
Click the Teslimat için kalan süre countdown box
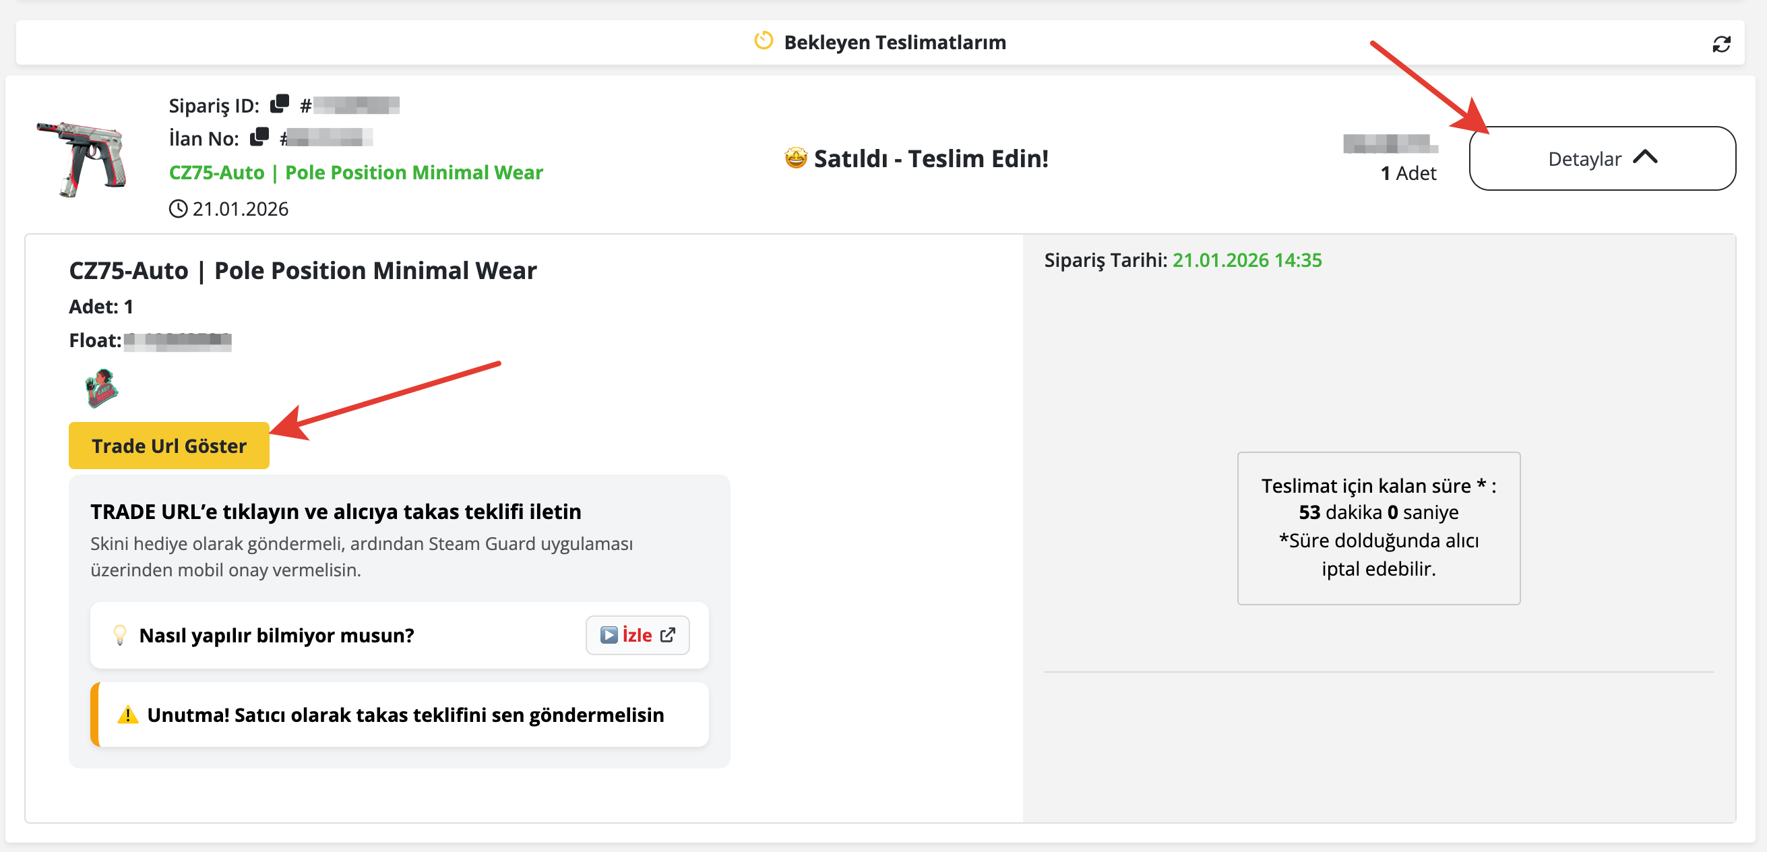click(x=1378, y=528)
